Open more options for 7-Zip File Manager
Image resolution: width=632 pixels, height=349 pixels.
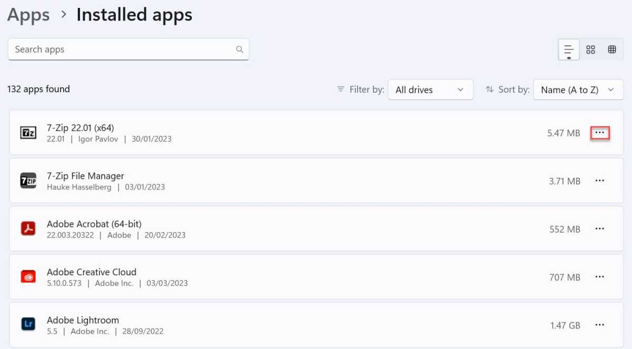click(599, 181)
